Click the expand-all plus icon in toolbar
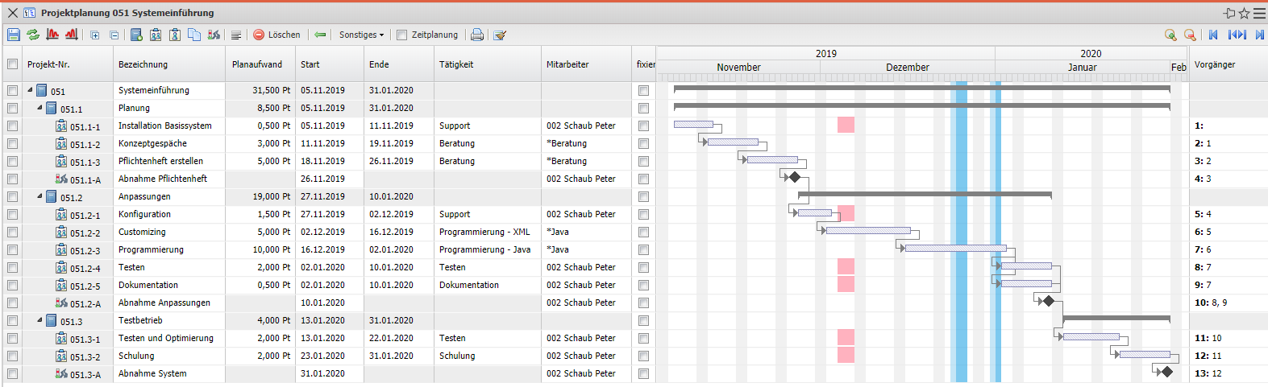The width and height of the screenshot is (1268, 387). (95, 35)
